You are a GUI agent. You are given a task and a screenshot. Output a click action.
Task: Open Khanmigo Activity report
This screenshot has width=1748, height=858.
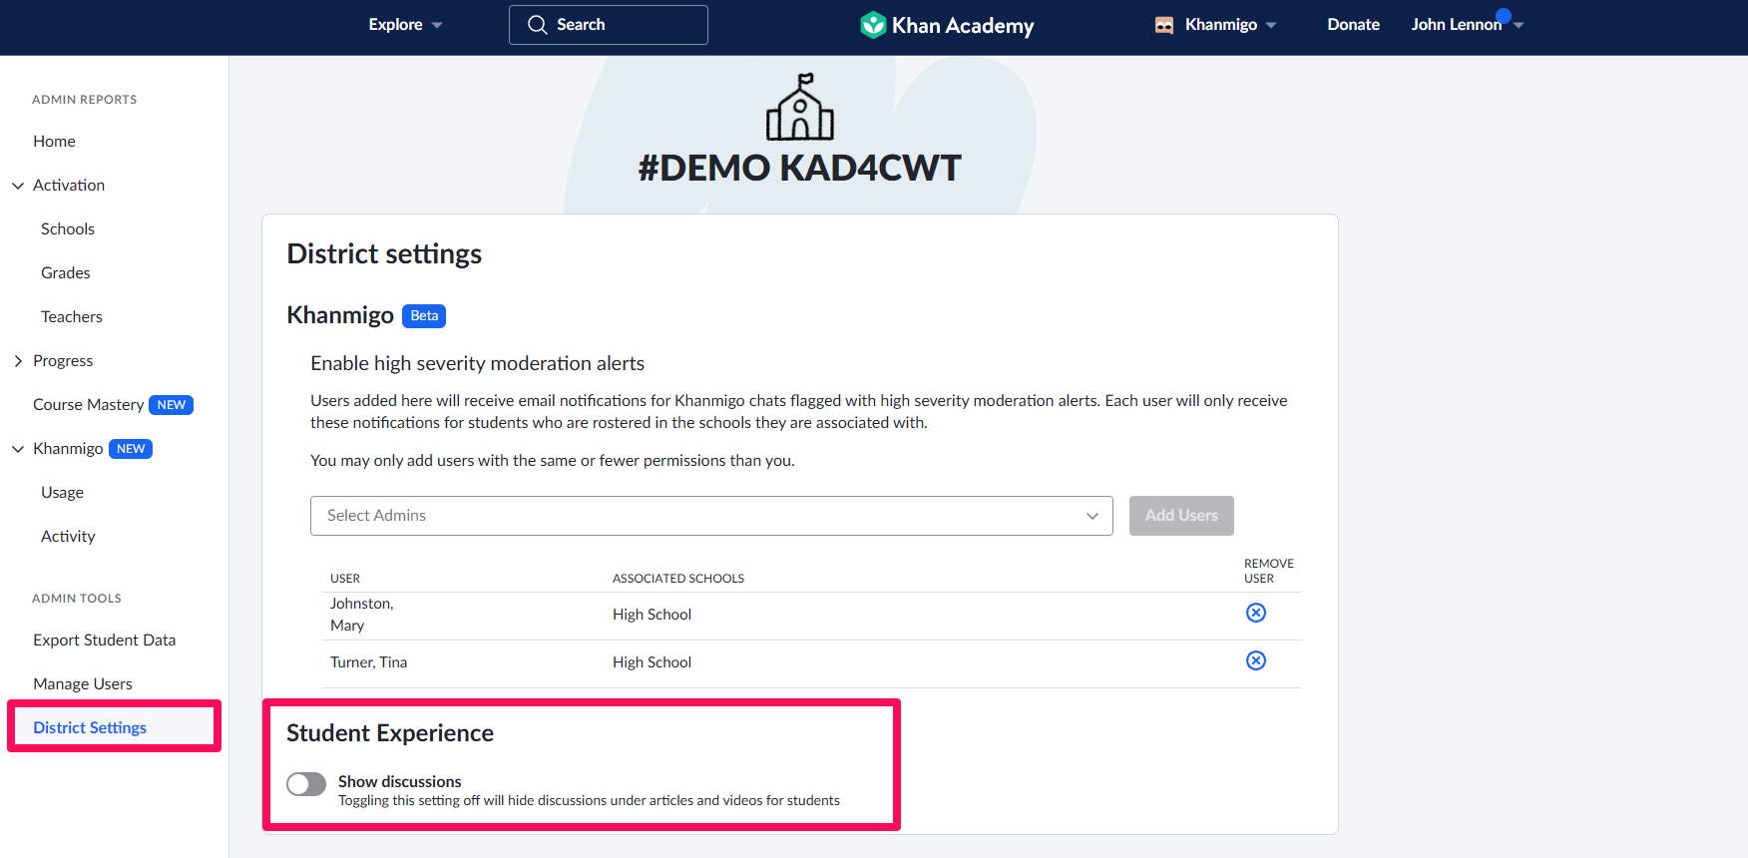pos(68,537)
